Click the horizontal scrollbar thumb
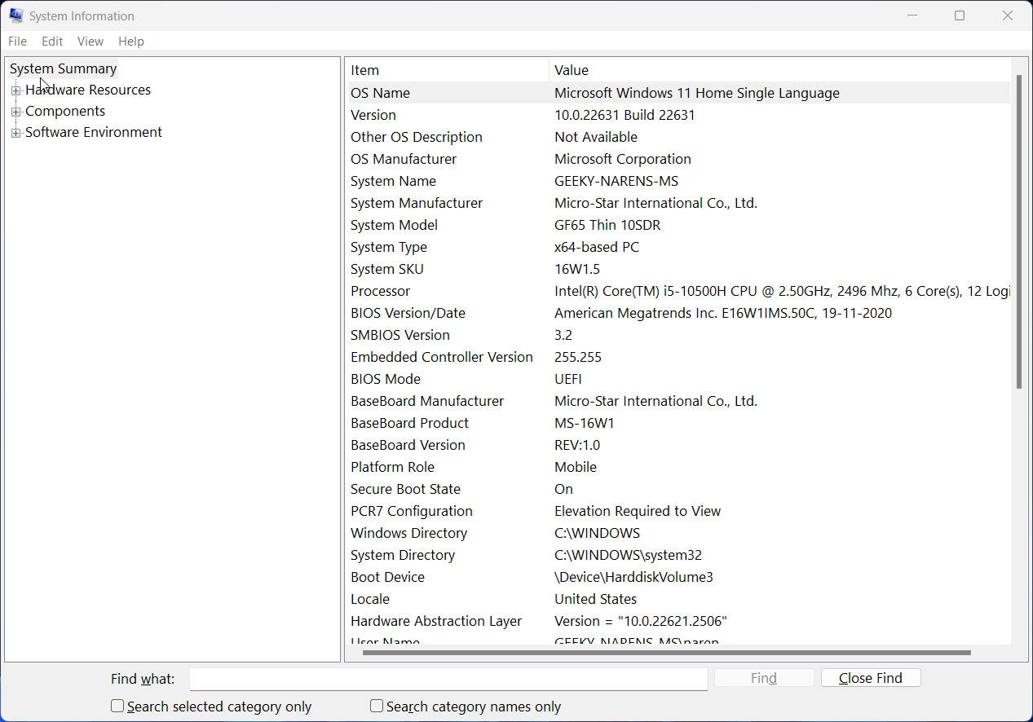This screenshot has width=1033, height=722. click(666, 653)
